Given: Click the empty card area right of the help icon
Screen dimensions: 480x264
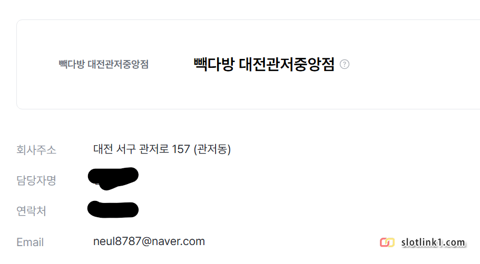Looking at the screenshot, I should click(x=413, y=64).
